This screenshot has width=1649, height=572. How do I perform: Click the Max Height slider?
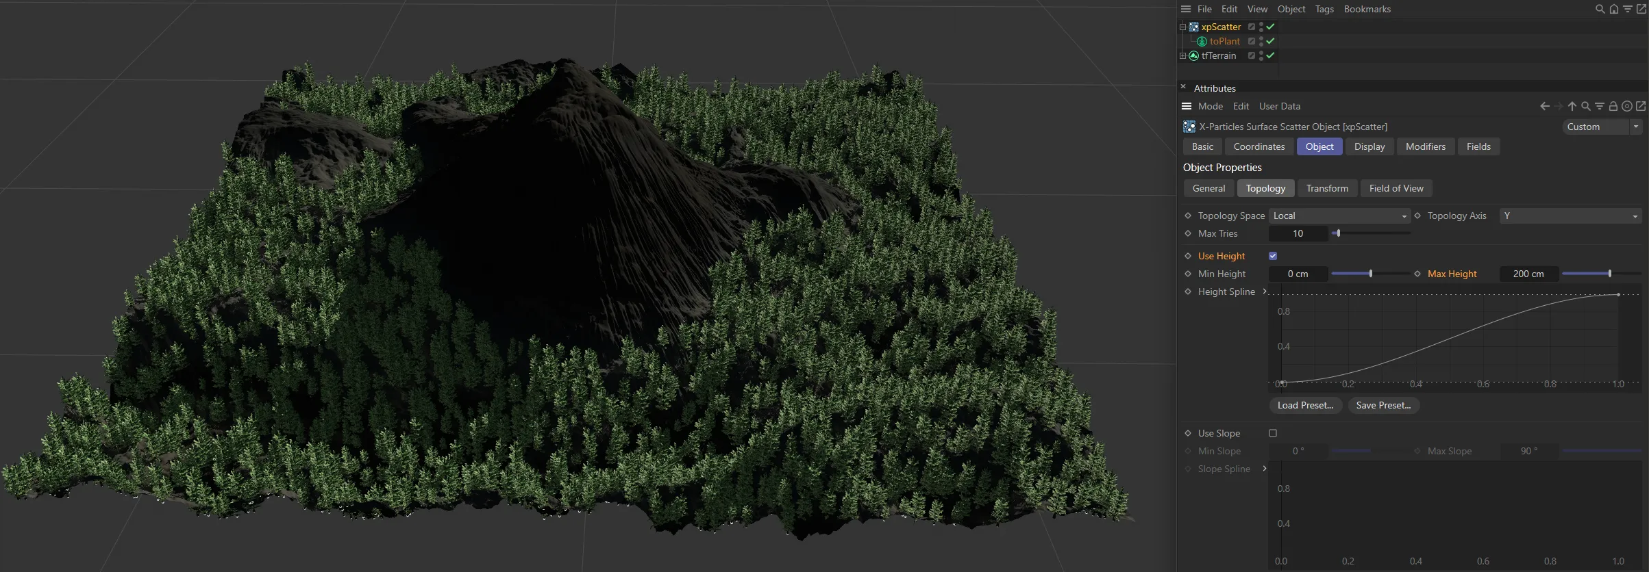point(1602,274)
